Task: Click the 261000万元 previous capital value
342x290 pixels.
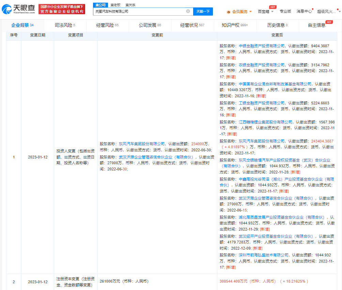Action: coord(124,281)
